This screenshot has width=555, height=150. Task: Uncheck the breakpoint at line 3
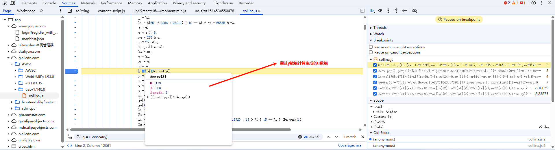tap(375, 71)
